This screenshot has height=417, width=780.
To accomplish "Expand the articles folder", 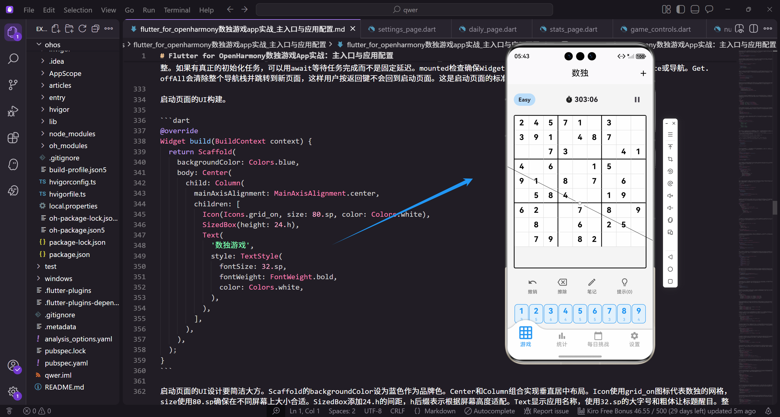I will (60, 85).
